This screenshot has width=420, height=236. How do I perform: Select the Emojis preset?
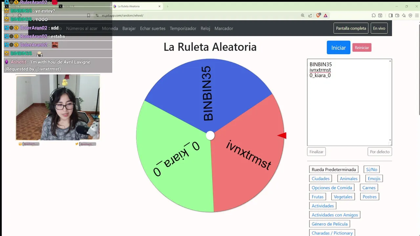374,179
